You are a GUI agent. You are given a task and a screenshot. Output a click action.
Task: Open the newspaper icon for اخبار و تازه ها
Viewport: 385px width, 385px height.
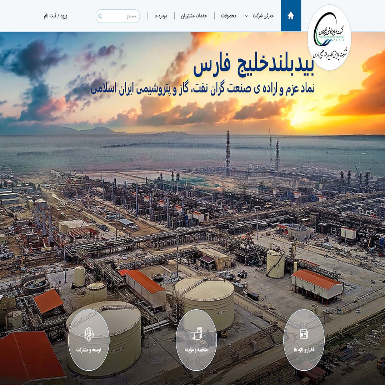[304, 334]
